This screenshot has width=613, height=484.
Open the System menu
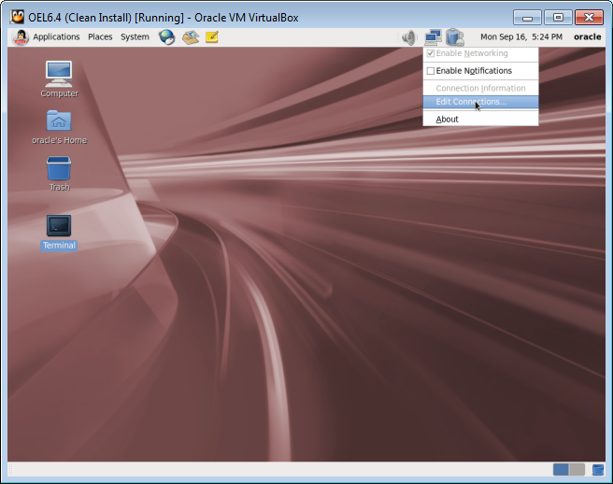(x=135, y=36)
